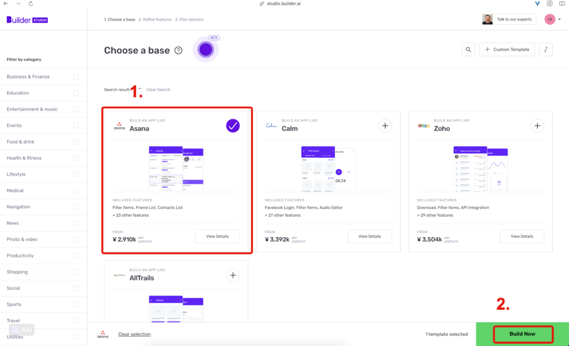Add the Calm template with plus
Image resolution: width=569 pixels, height=346 pixels.
tap(385, 126)
